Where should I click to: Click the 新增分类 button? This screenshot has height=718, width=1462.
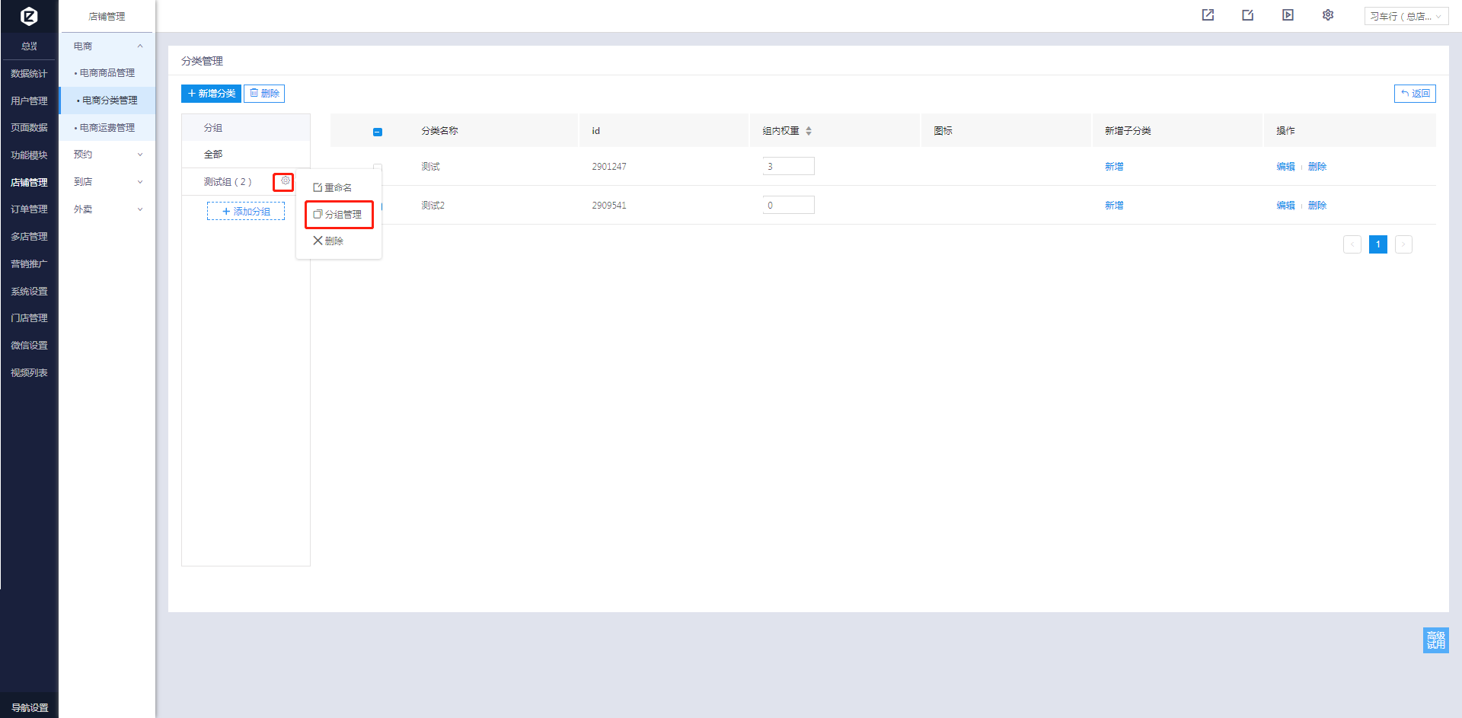click(x=211, y=94)
